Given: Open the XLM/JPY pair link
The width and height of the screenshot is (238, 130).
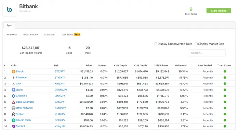Looking at the screenshot, I should click(60, 114).
